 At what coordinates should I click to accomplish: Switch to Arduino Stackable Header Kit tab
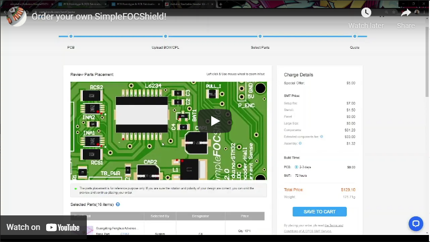coord(189,4)
